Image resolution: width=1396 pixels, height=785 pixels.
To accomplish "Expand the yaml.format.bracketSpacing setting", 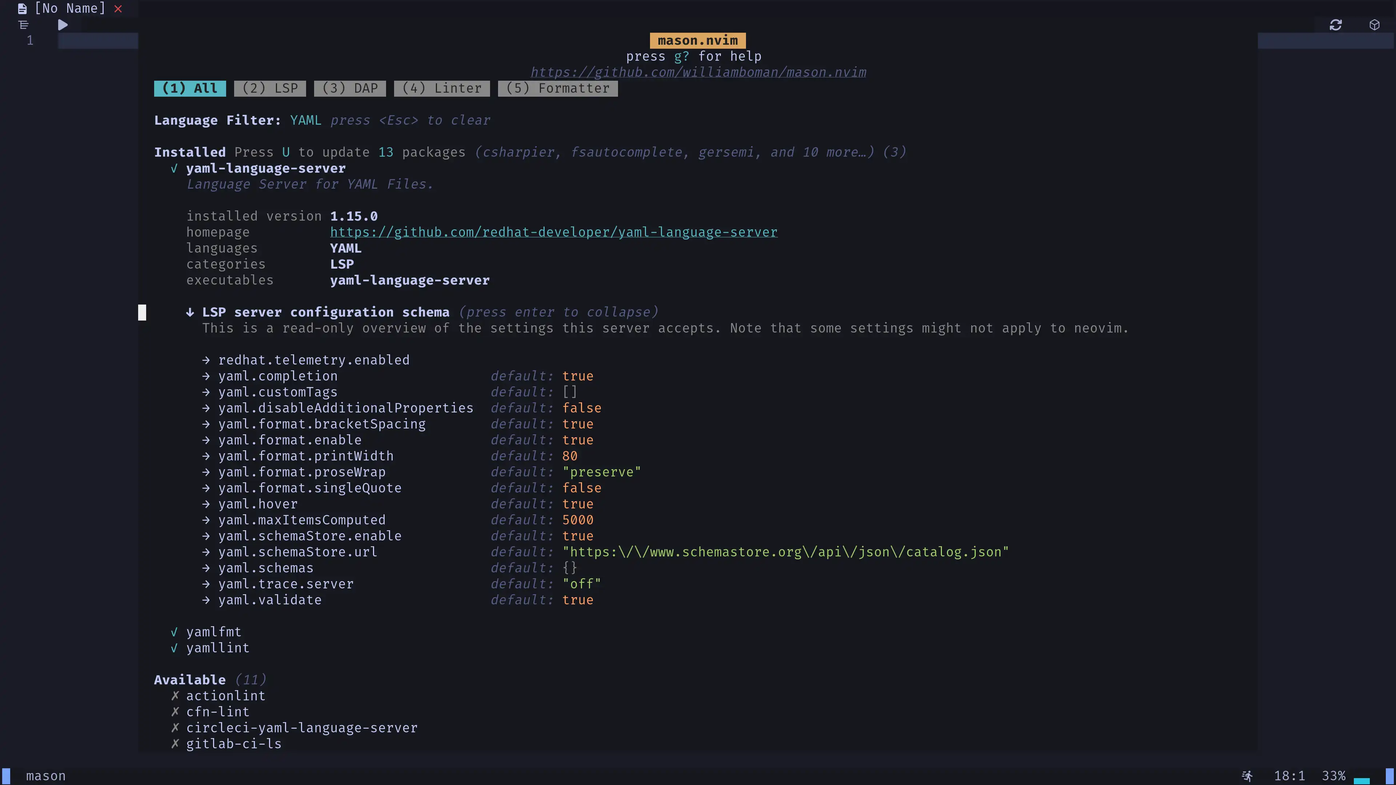I will [x=322, y=424].
